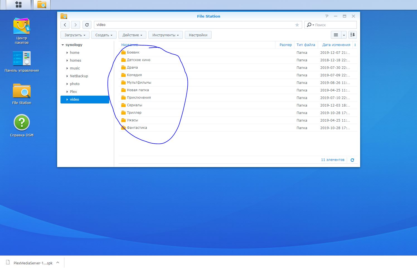Sort by Дата изменения column header
This screenshot has height=268, width=417.
click(336, 45)
